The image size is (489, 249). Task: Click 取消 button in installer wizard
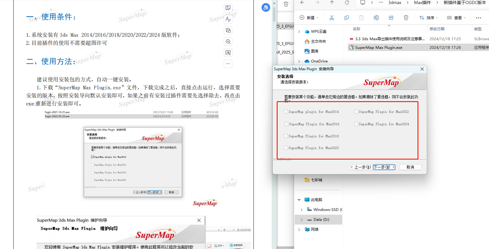(410, 167)
